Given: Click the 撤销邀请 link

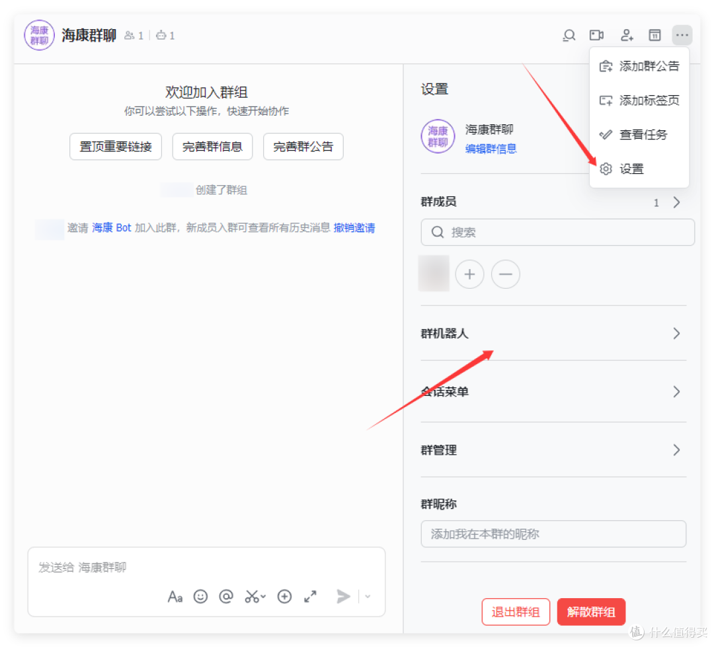Looking at the screenshot, I should 354,227.
